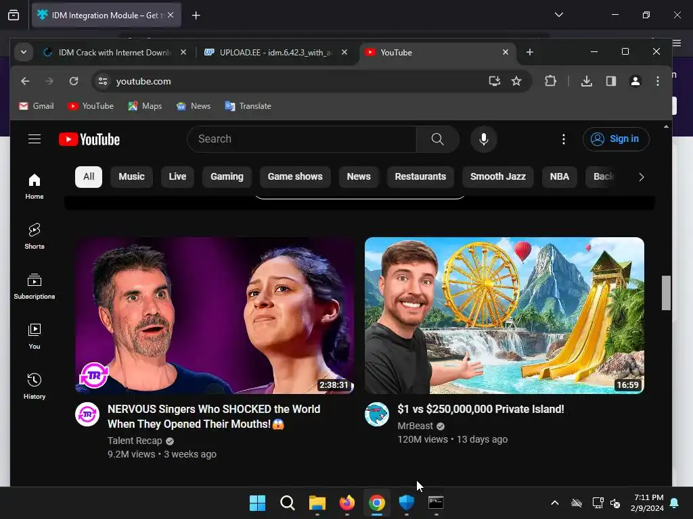693x519 pixels.
Task: Click the MrBeast channel avatar
Action: [x=376, y=414]
